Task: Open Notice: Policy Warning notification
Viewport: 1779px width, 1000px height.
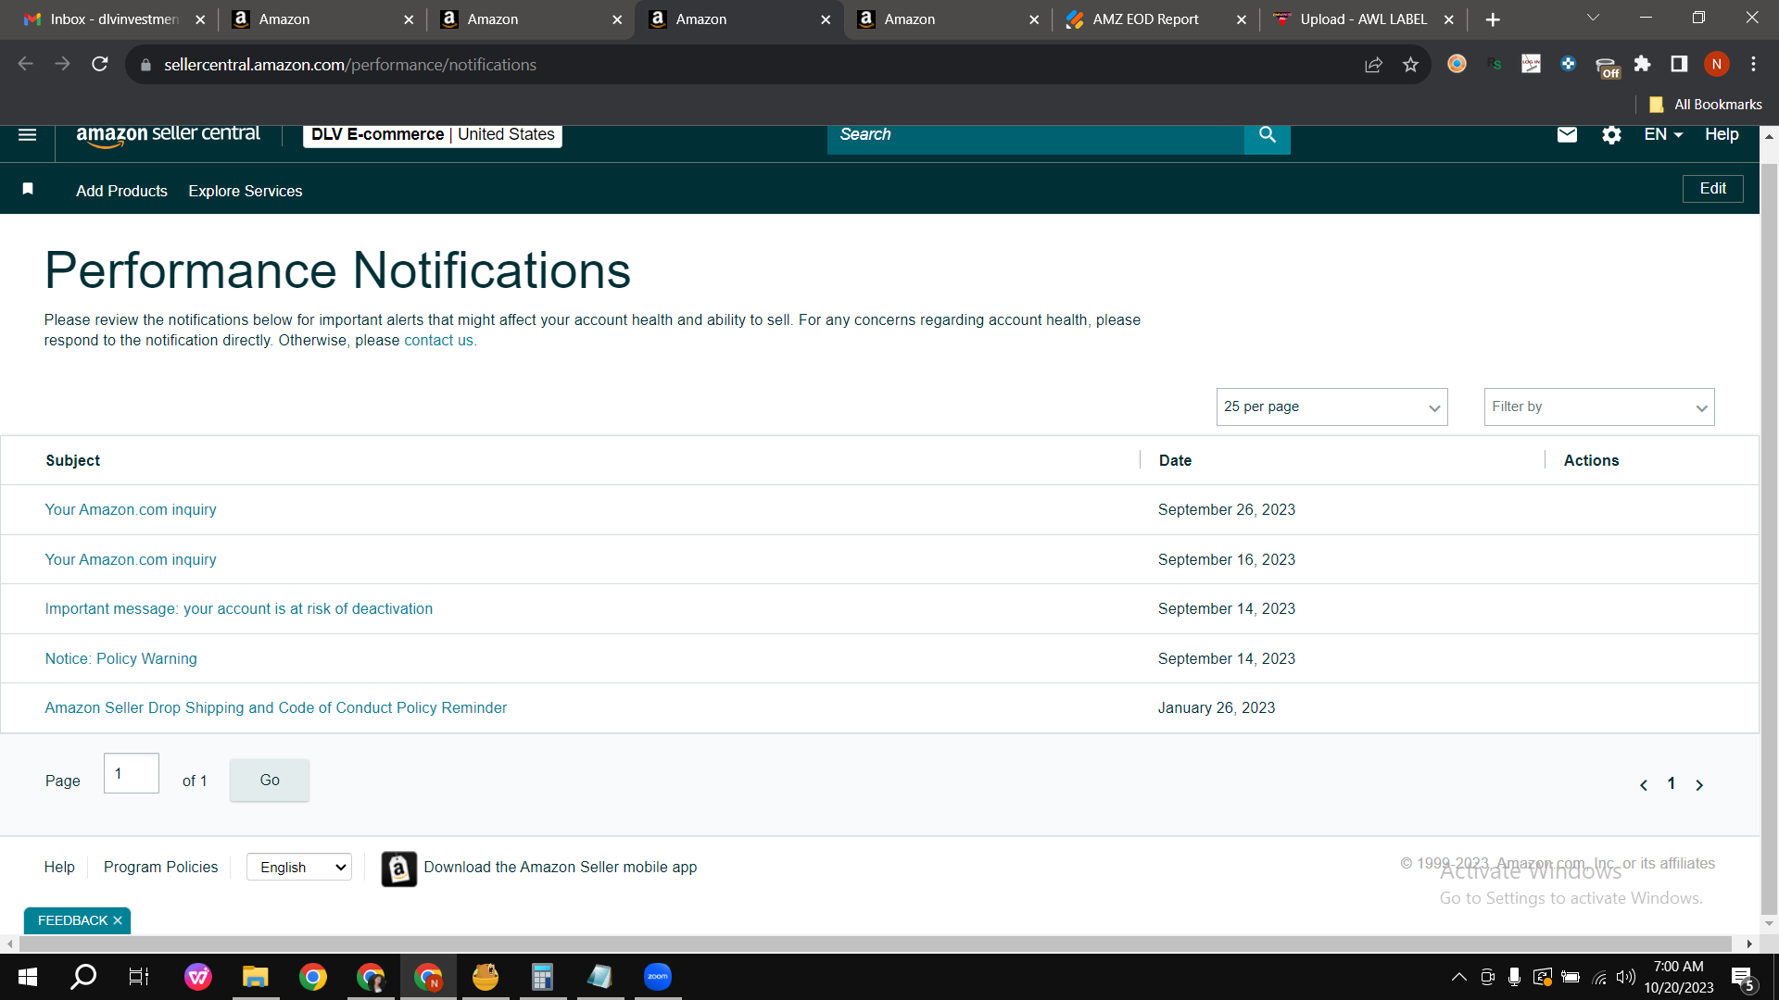Action: [120, 659]
